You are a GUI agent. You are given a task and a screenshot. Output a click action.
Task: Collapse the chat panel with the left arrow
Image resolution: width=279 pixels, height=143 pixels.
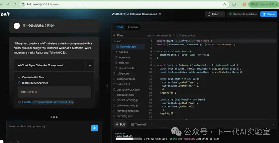(107, 85)
